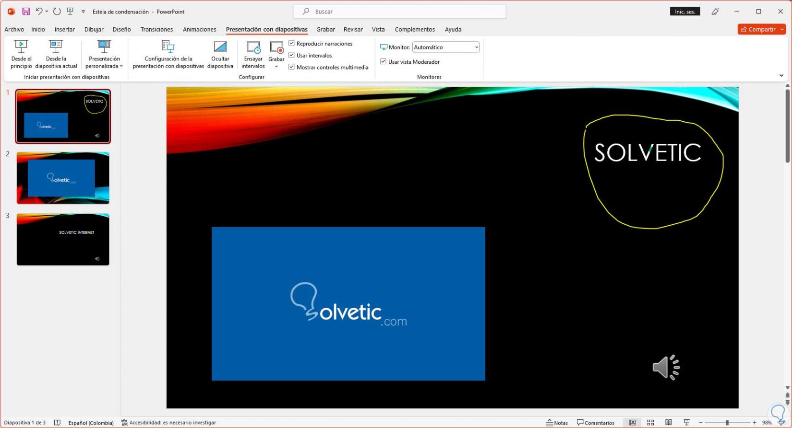Click Español (Colombia) language indicator
This screenshot has height=428, width=792.
91,423
